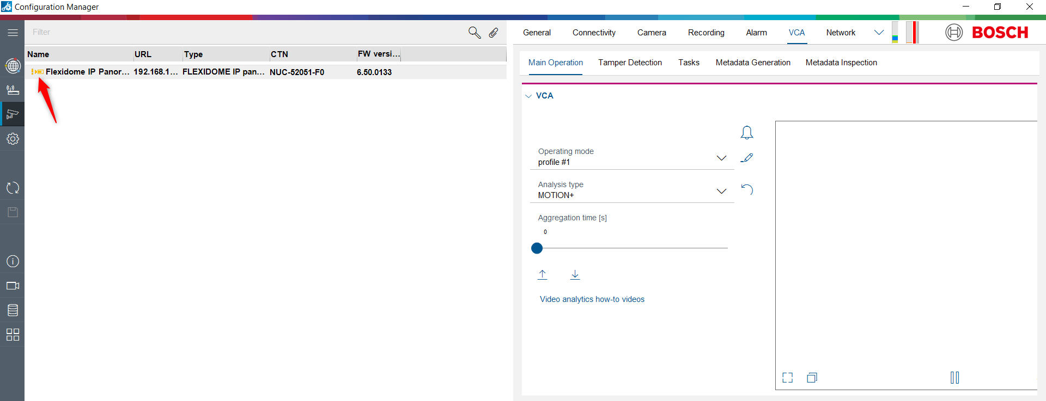The height and width of the screenshot is (401, 1046).
Task: Click the revert arrow beside Analysis type
Action: click(747, 190)
